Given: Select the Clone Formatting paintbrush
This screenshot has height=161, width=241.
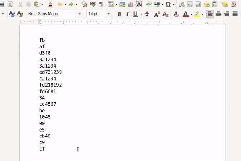Looking at the screenshot, I should 50,4.
